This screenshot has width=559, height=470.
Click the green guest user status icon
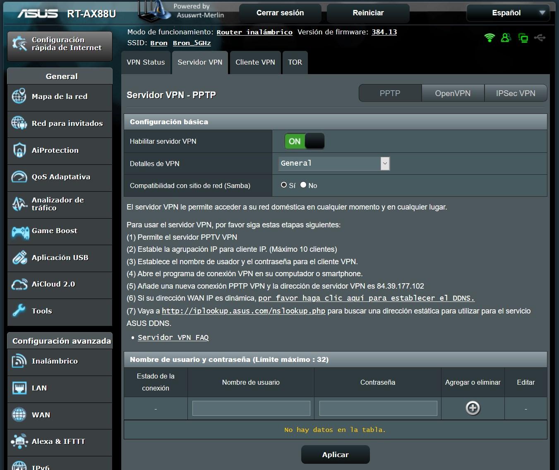click(x=506, y=38)
